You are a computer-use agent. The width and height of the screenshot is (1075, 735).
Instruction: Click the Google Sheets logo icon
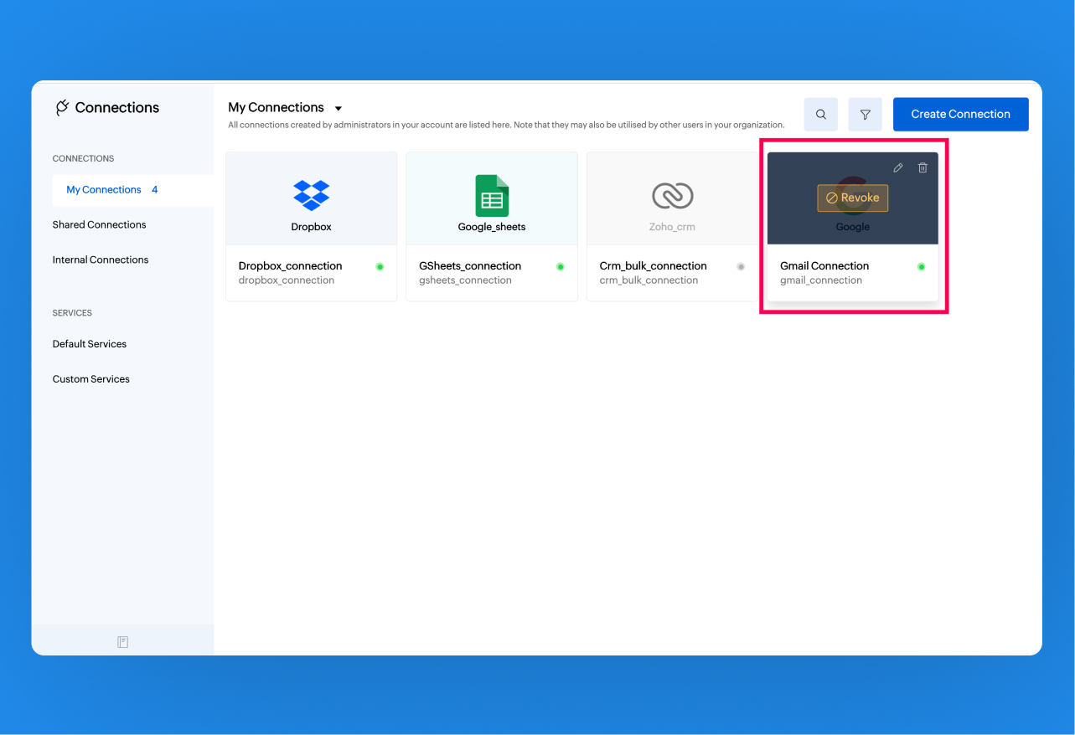[x=492, y=196]
